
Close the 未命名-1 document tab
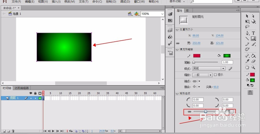coord(18,8)
